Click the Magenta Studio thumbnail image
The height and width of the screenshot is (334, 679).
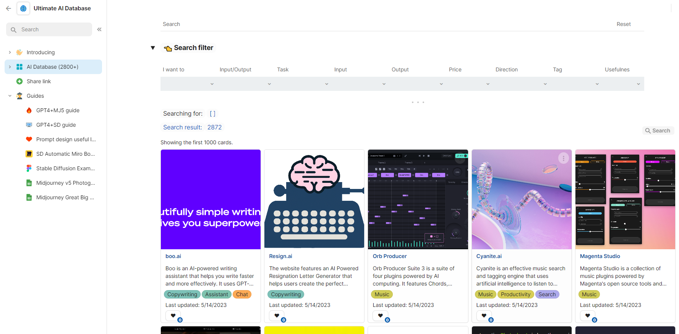click(x=625, y=199)
